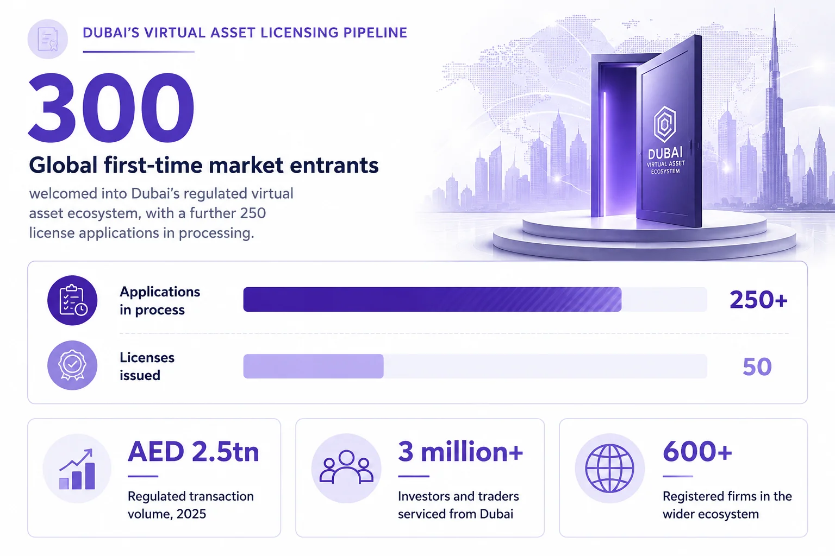The height and width of the screenshot is (556, 835).
Task: Select the paragraph starting "welcomed into Dubai's regulated"
Action: point(161,213)
